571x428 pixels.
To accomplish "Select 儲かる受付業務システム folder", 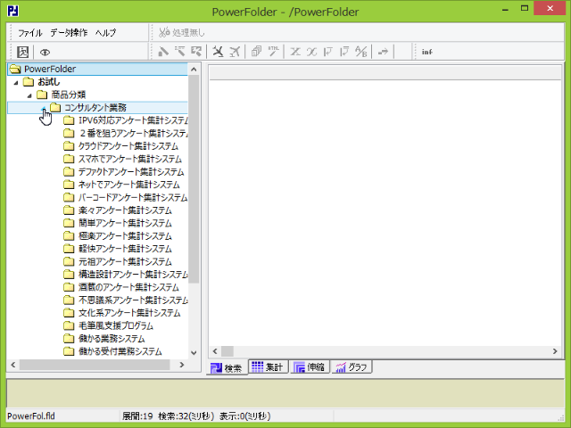I will 120,351.
